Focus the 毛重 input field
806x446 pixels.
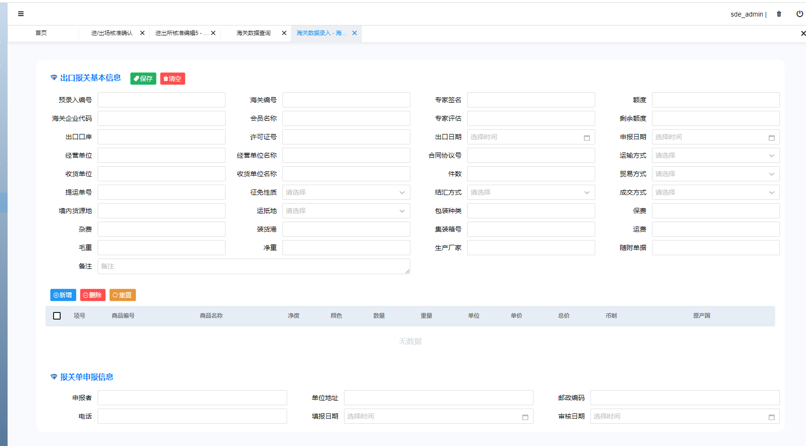point(161,248)
